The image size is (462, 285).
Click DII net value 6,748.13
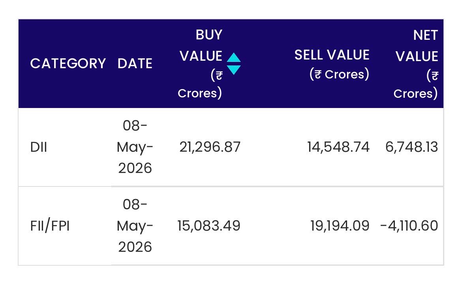pos(411,147)
